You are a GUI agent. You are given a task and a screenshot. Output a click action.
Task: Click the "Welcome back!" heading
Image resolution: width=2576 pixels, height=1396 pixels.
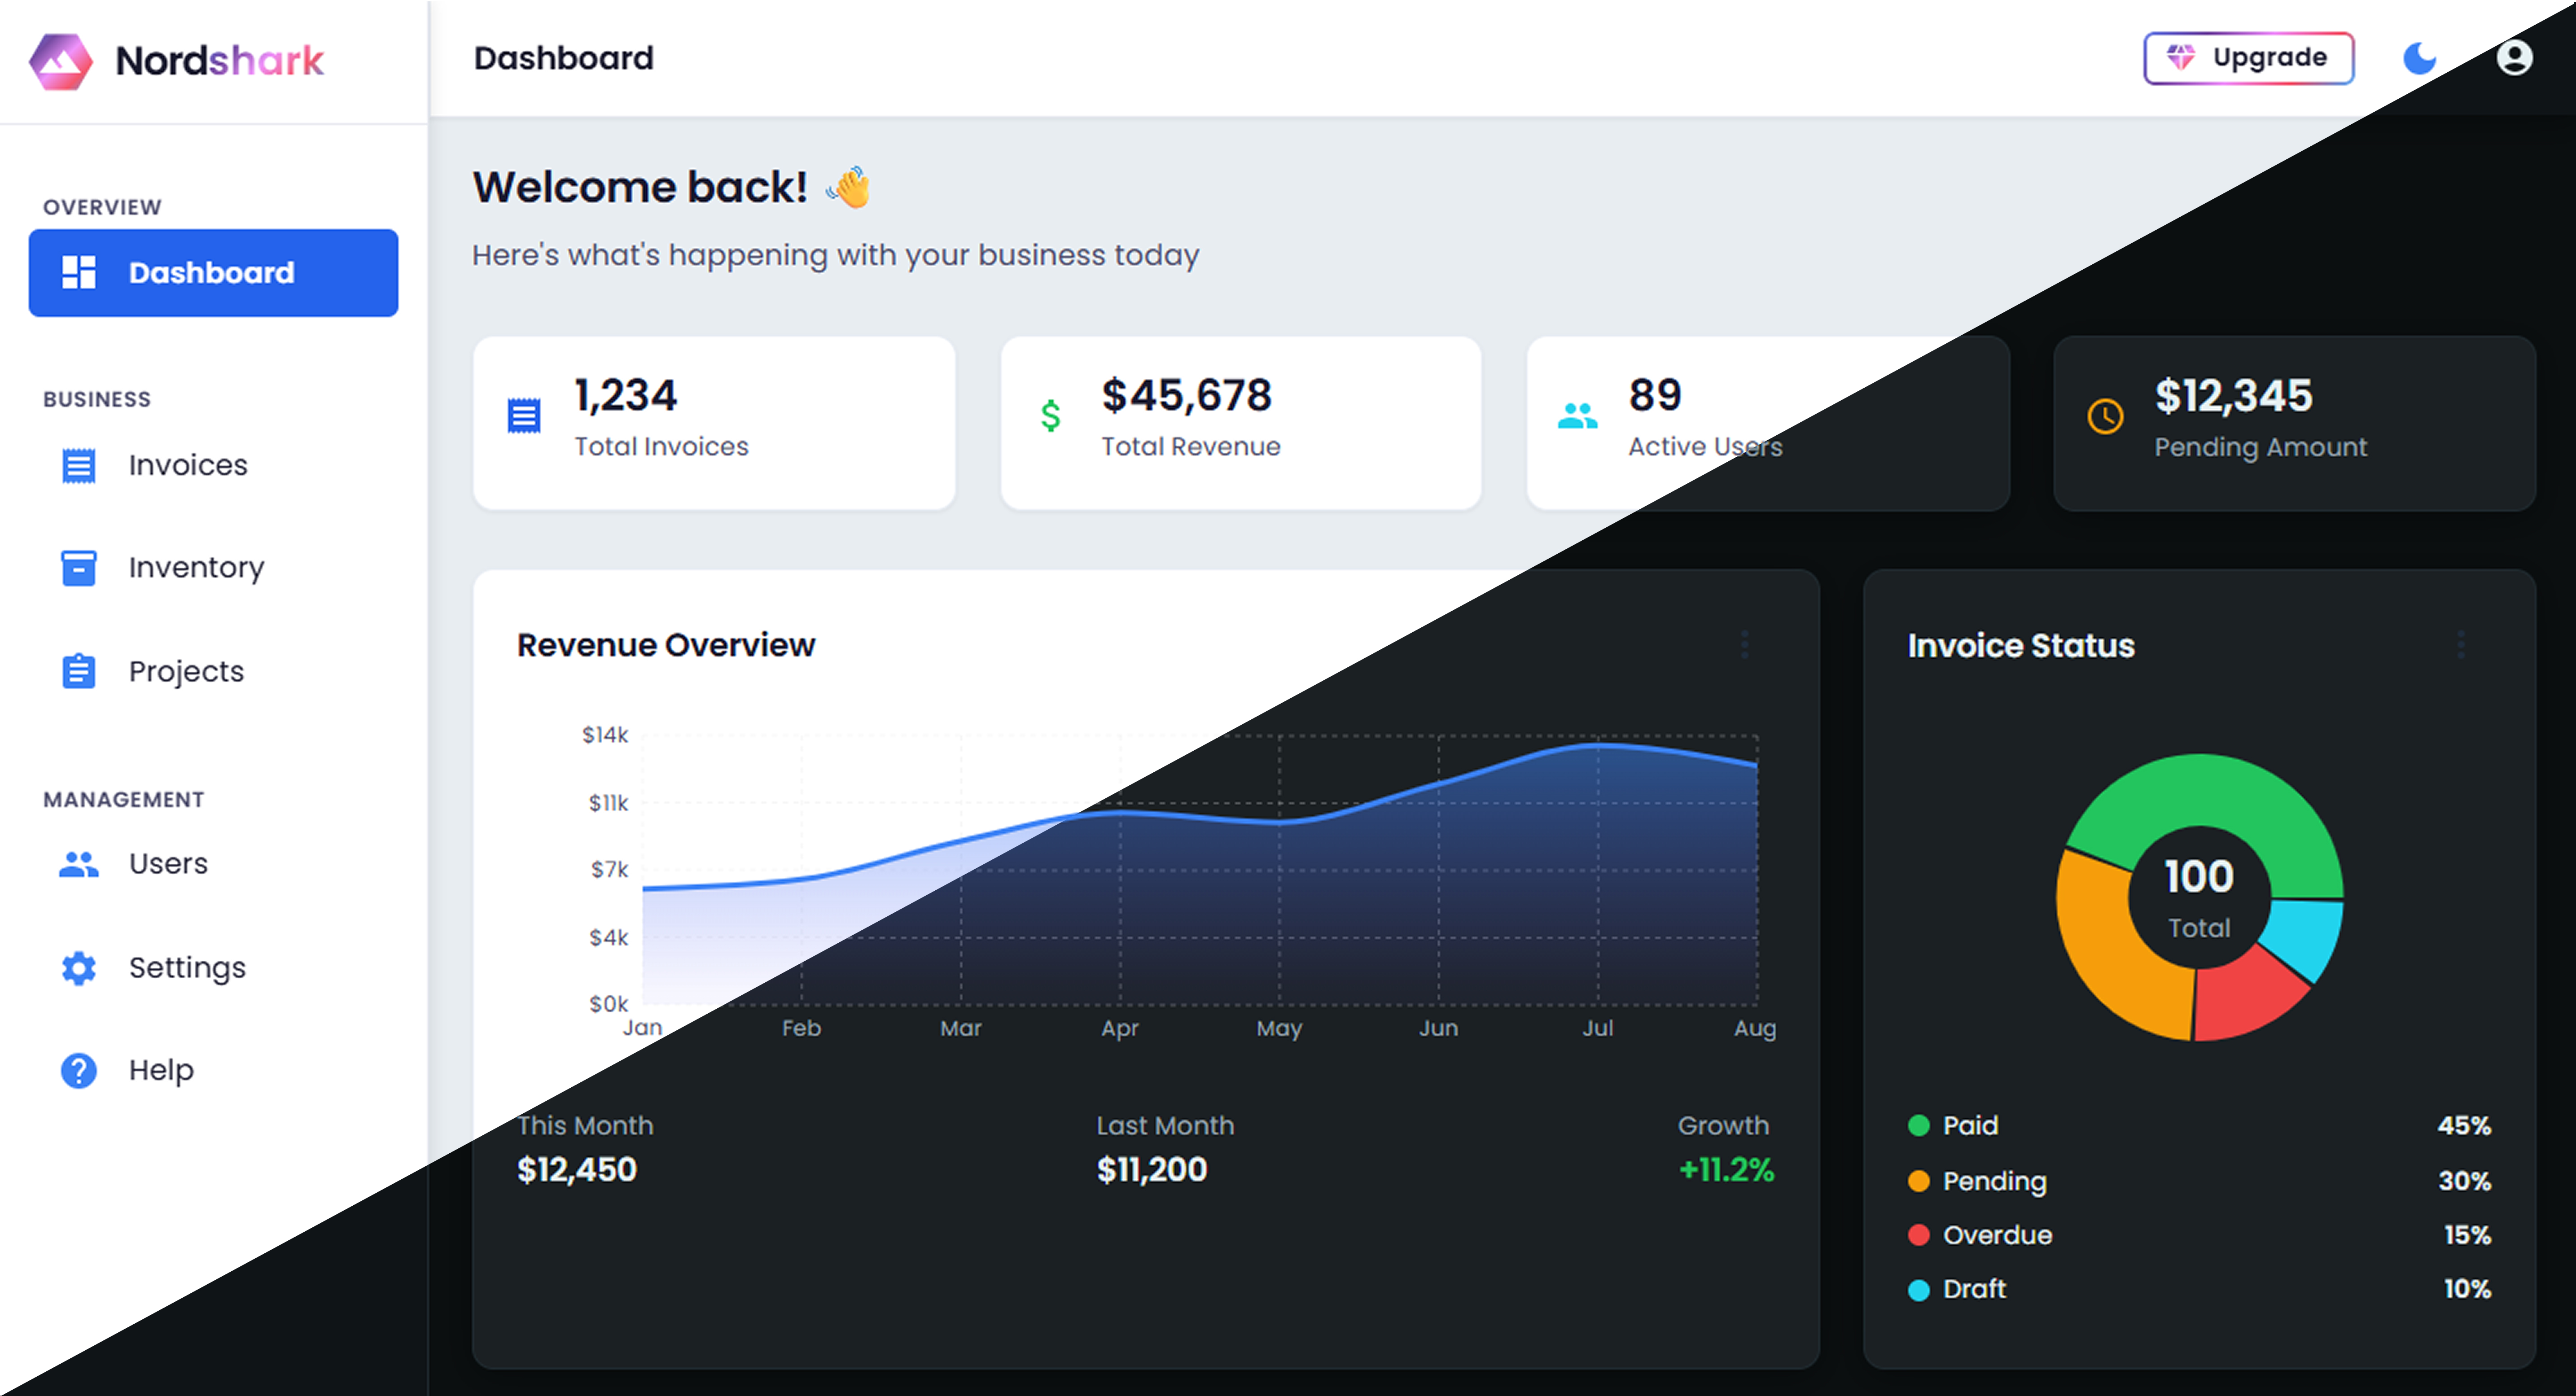640,187
